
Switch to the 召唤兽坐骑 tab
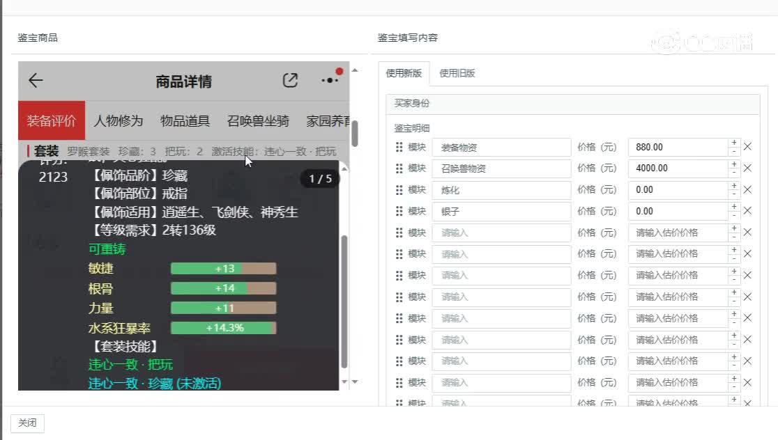click(257, 120)
